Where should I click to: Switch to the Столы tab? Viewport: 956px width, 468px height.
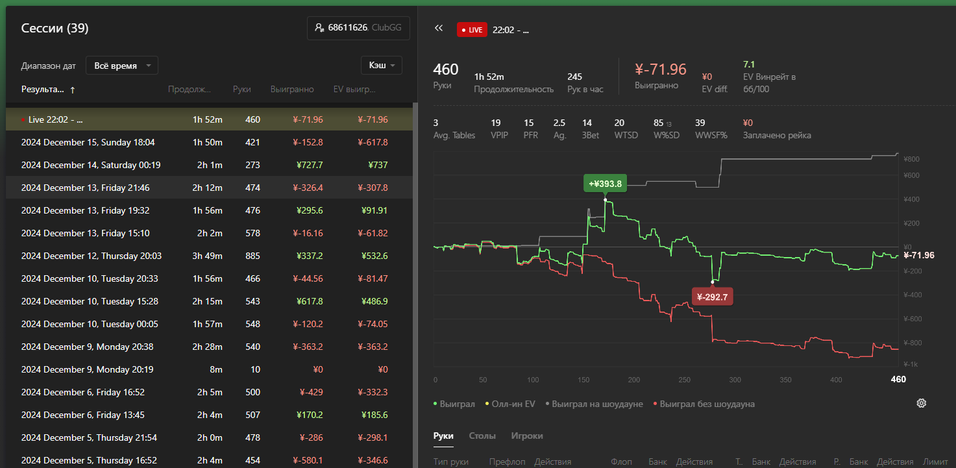(x=482, y=436)
